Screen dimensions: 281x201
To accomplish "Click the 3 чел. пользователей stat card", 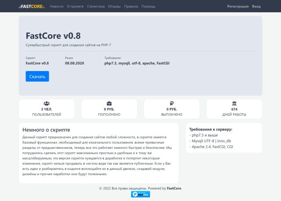I will (x=47, y=109).
